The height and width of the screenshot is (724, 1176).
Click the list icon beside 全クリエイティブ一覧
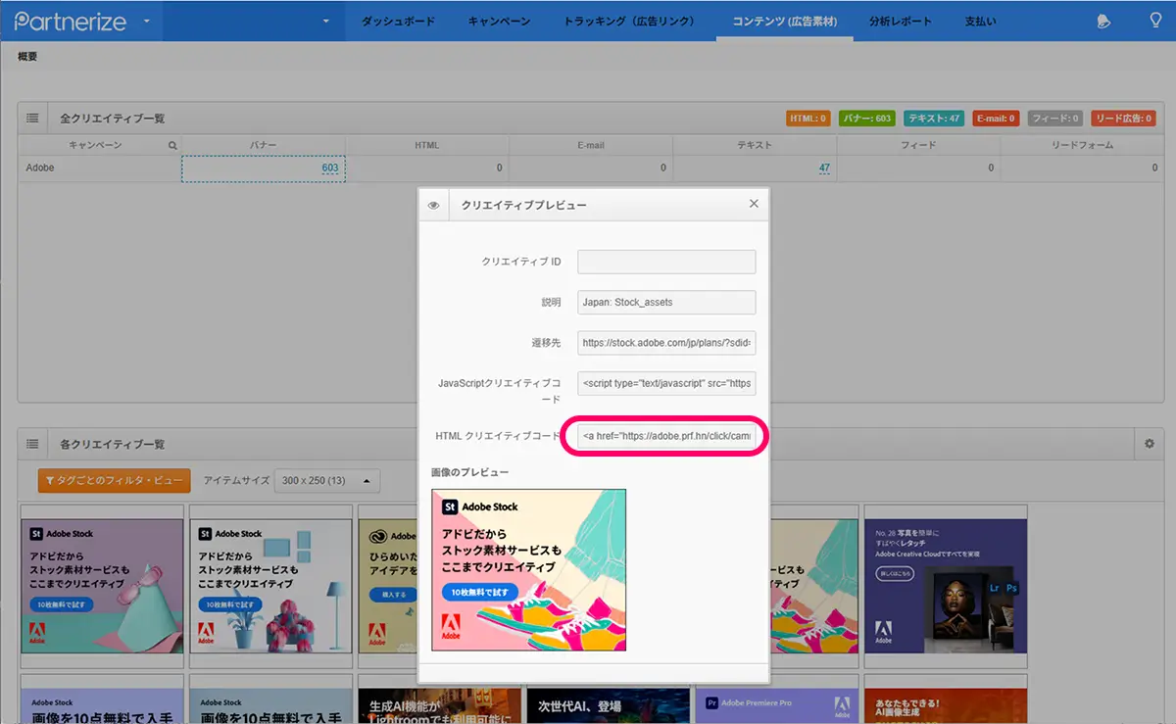(32, 118)
